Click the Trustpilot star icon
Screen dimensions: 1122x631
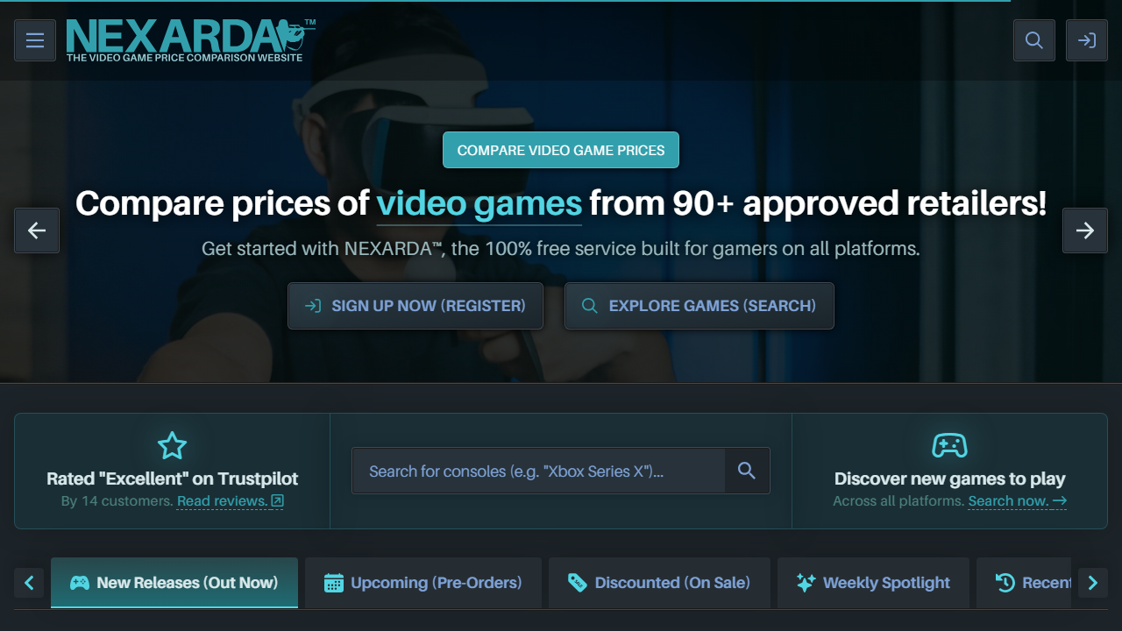click(172, 445)
